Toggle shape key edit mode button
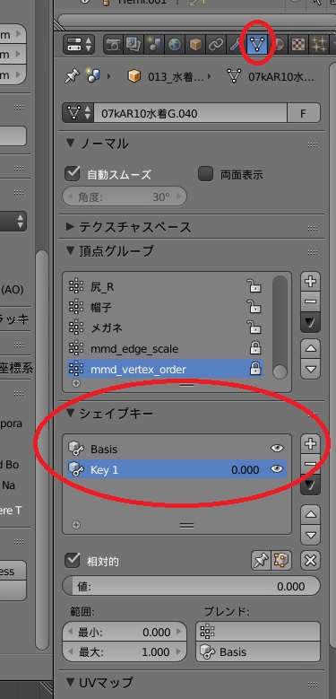 coord(281,560)
